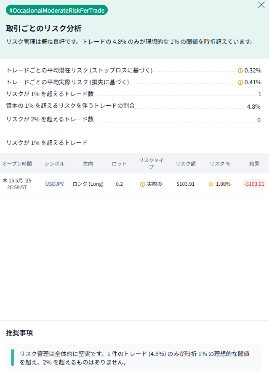Image resolution: width=269 pixels, height=372 pixels.
Task: Click the #OccasionalModerateRiskPerTrade hashtag badge
Action: click(57, 10)
